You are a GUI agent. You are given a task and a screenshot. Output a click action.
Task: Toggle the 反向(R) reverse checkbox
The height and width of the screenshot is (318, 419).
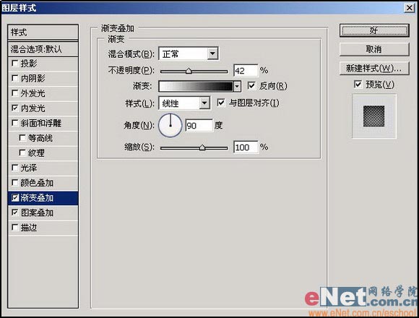pos(251,86)
